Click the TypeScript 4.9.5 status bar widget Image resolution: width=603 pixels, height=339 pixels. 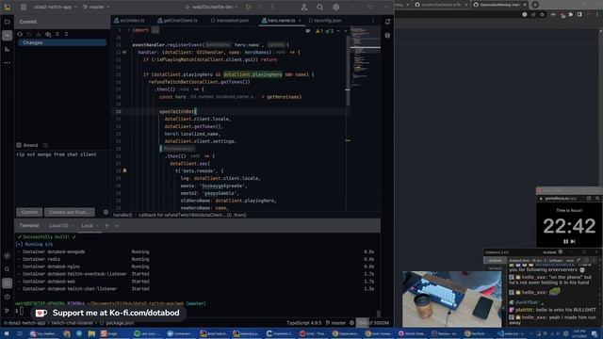coord(303,323)
